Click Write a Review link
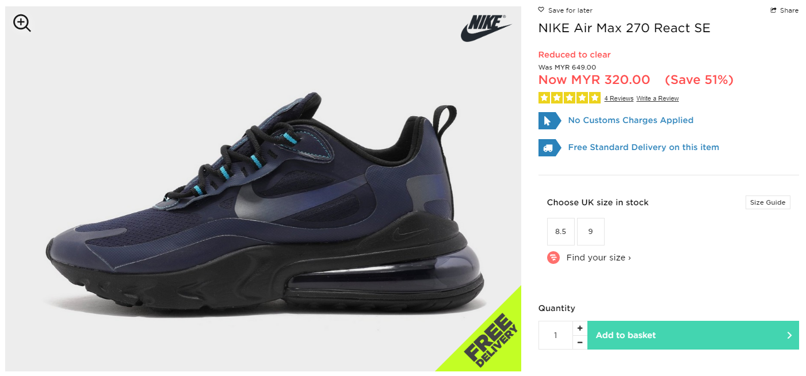806x376 pixels. 658,99
